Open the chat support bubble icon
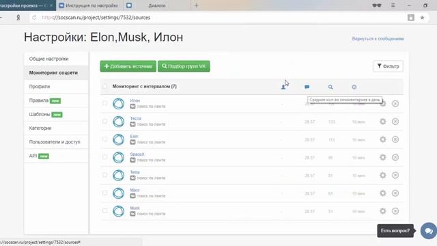The image size is (437, 246). 428,231
